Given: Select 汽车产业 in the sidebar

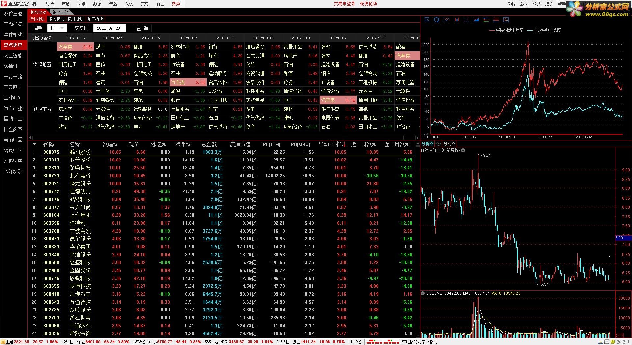Looking at the screenshot, I should coord(13,108).
